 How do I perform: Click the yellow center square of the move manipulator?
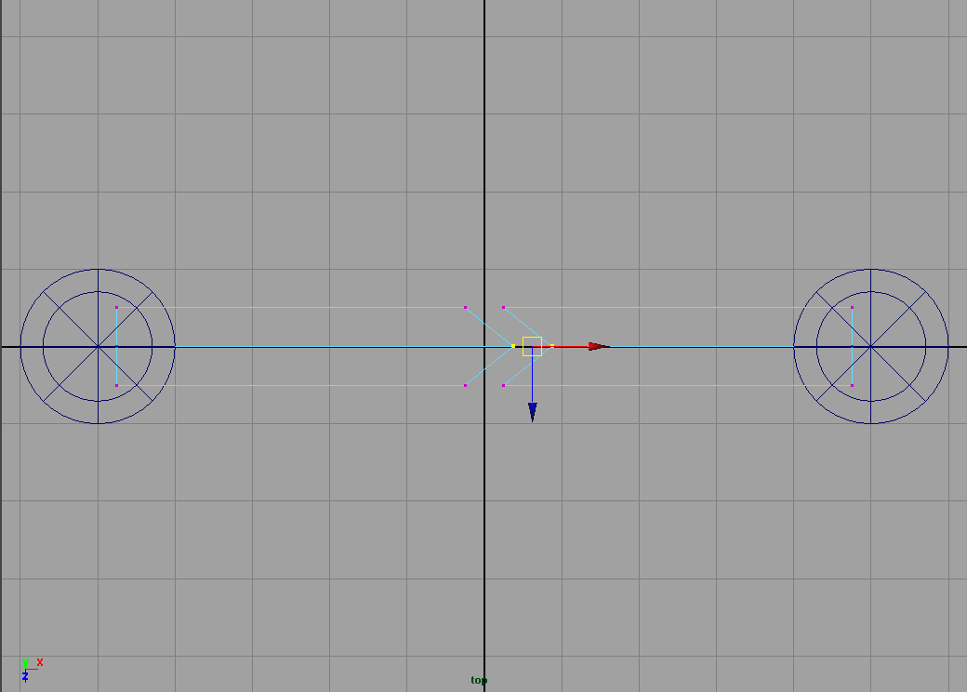click(x=532, y=346)
